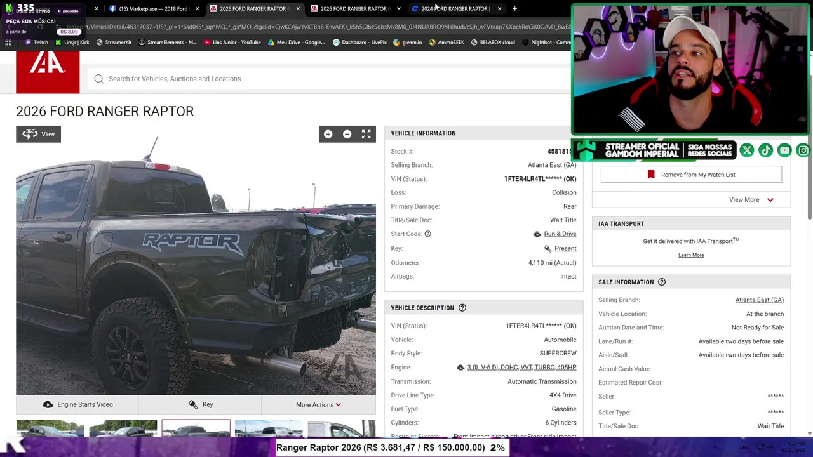Click the 2026 FORD RANGER RAPTOR heading
Screen dimensions: 813x457
(x=105, y=111)
